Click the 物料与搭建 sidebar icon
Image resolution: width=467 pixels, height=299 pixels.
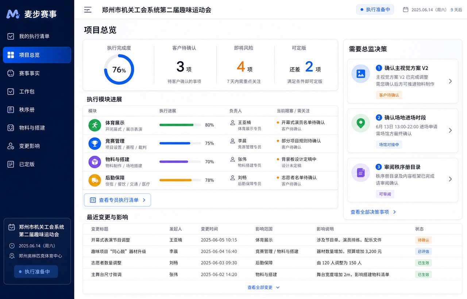[11, 128]
